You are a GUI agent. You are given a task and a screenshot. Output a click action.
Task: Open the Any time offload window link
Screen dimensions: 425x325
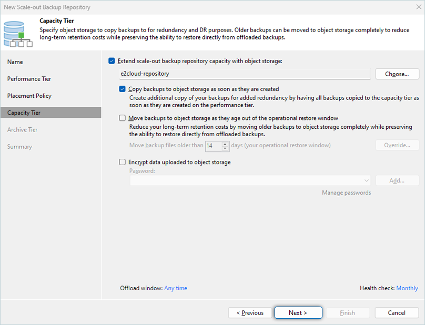[x=176, y=288]
